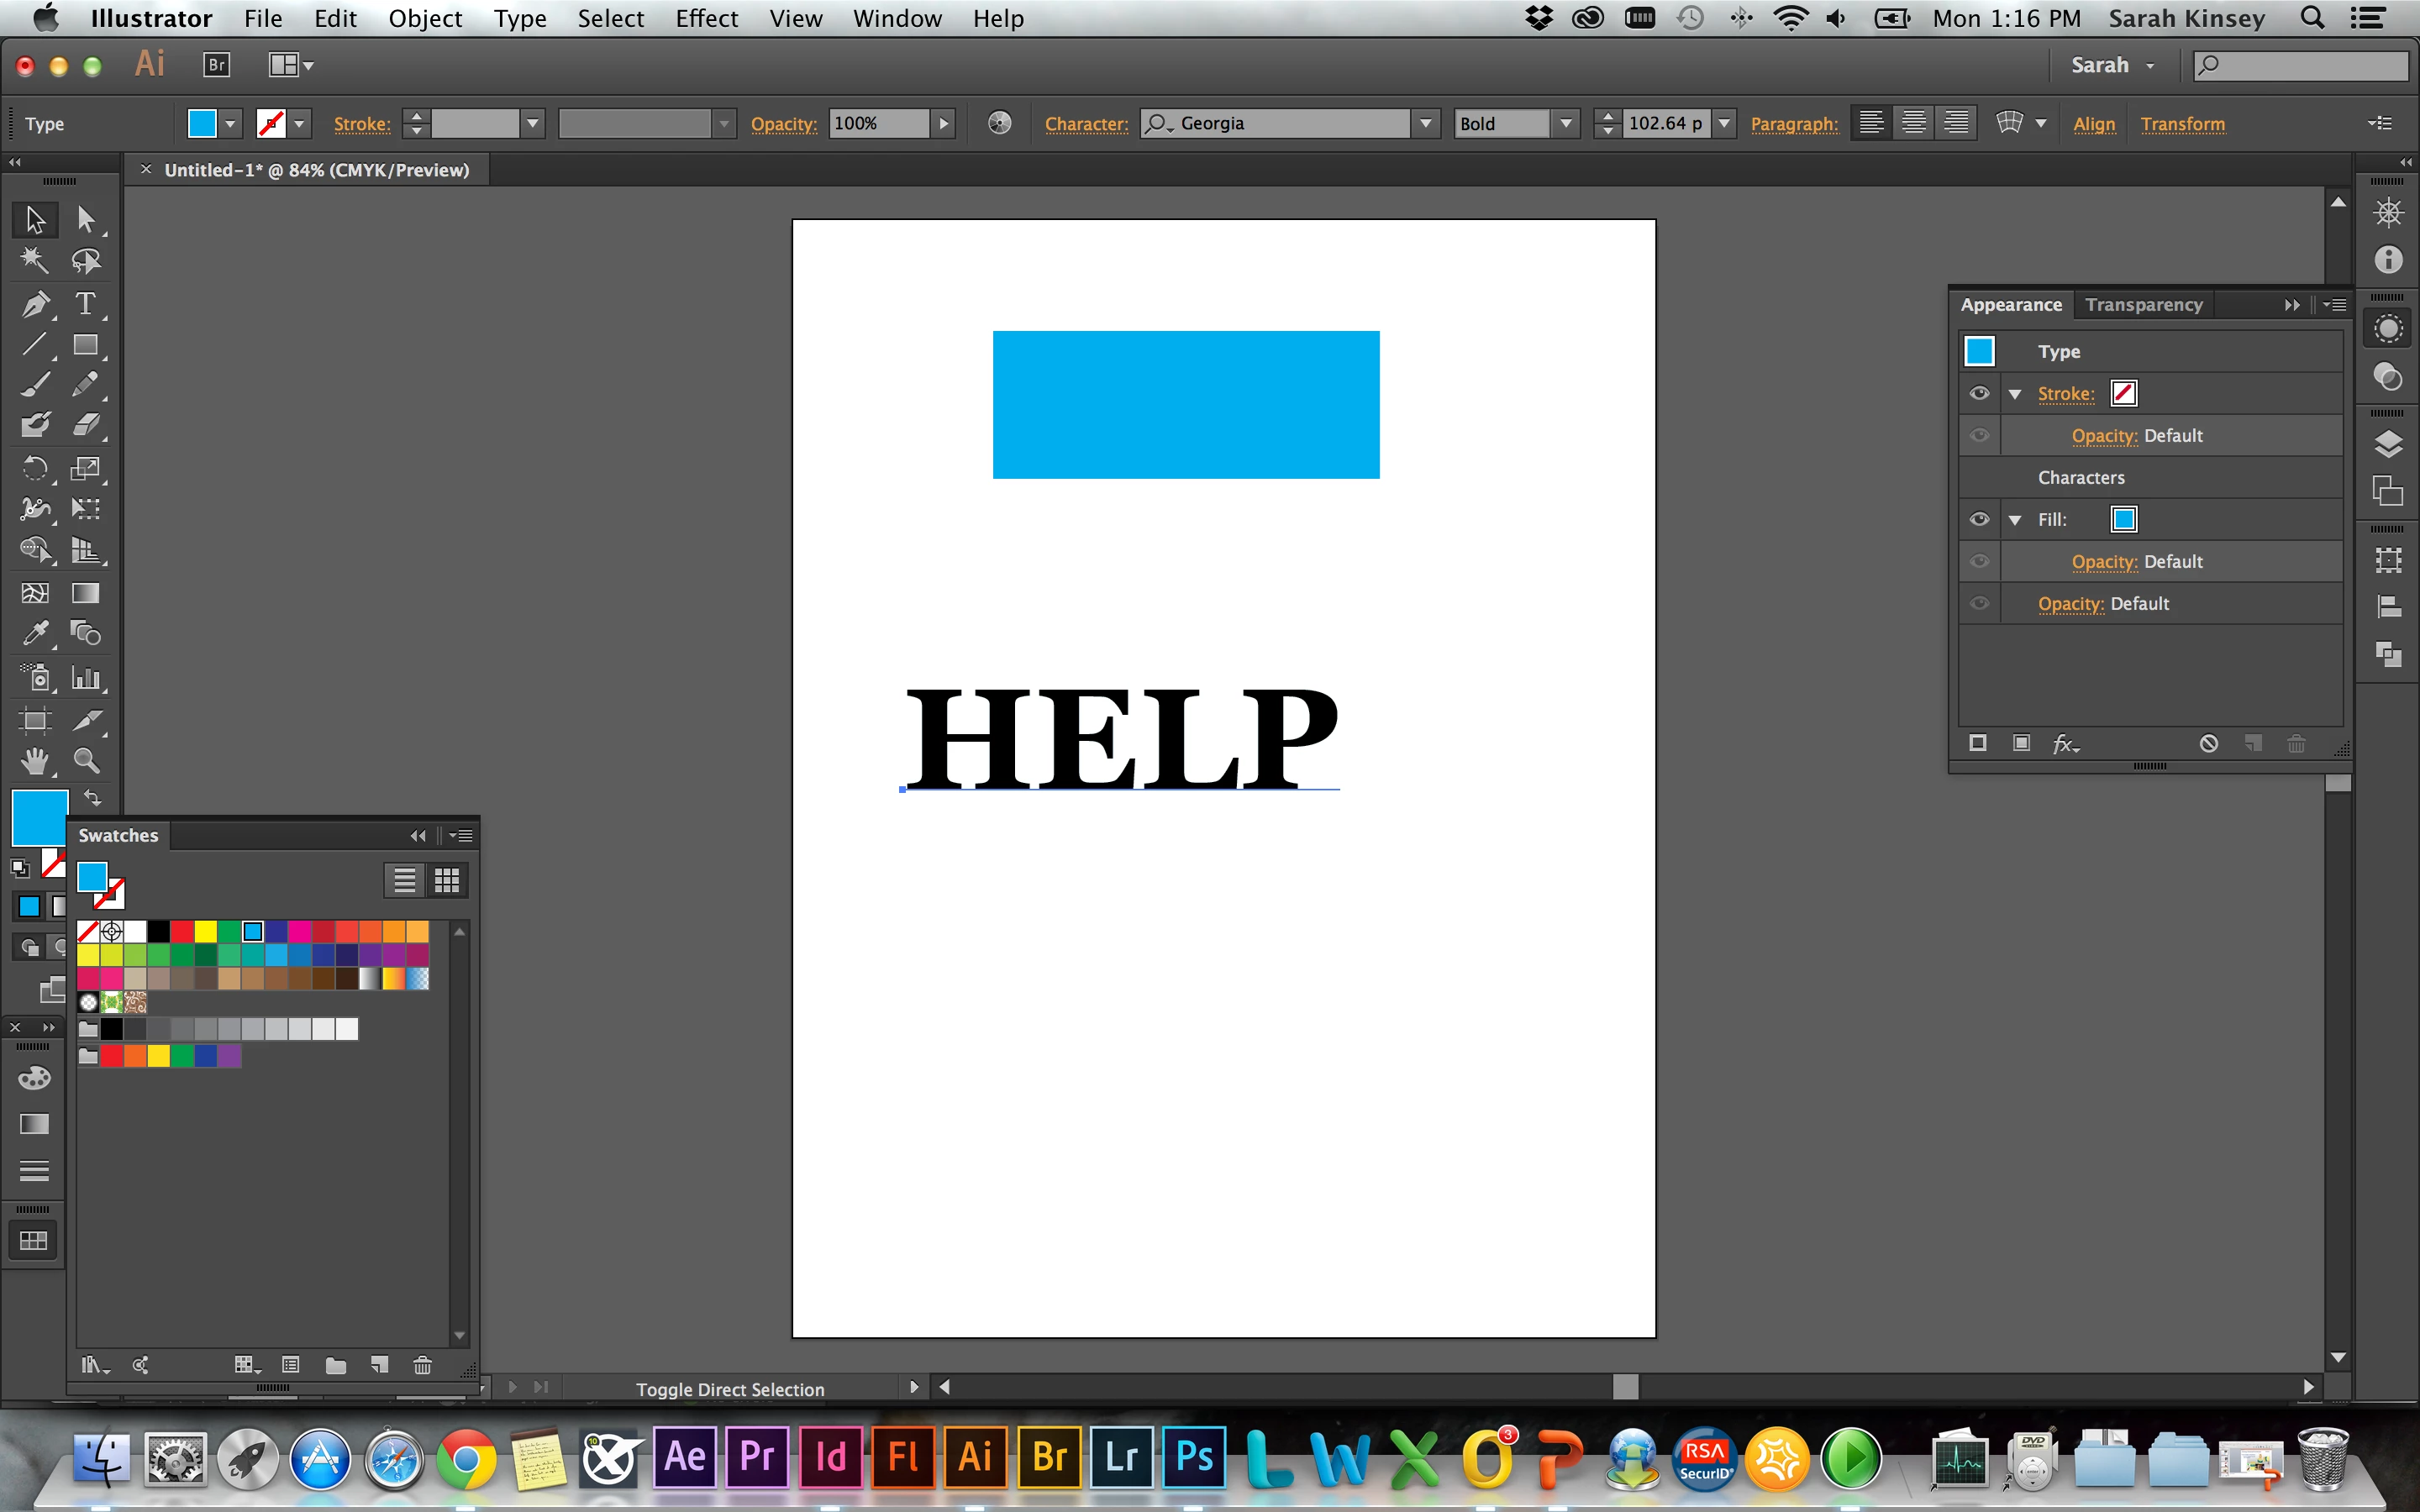Choose the Magic Wand tool
The height and width of the screenshot is (1512, 2420).
click(x=35, y=261)
